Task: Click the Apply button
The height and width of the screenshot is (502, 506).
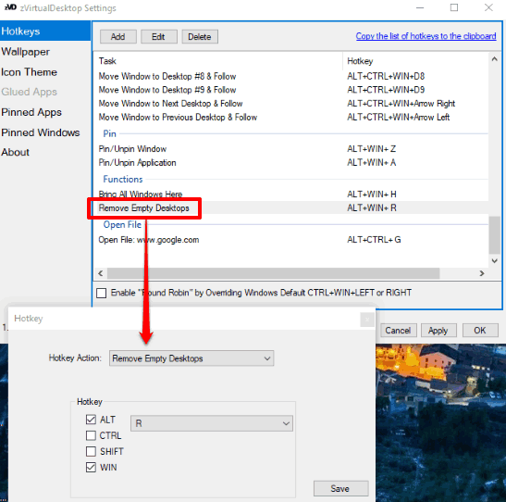Action: pos(438,330)
